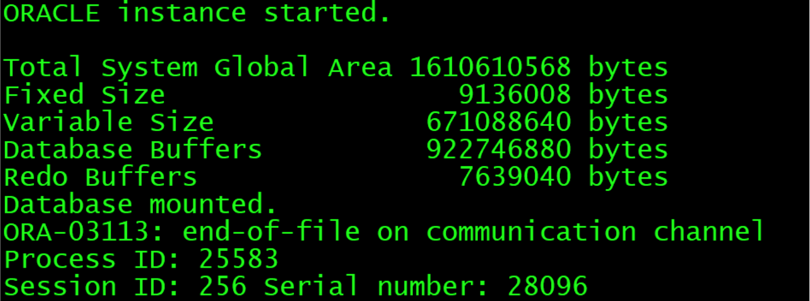The height and width of the screenshot is (301, 810).
Task: Click the 'end-of-file' text in error message
Action: tap(271, 231)
